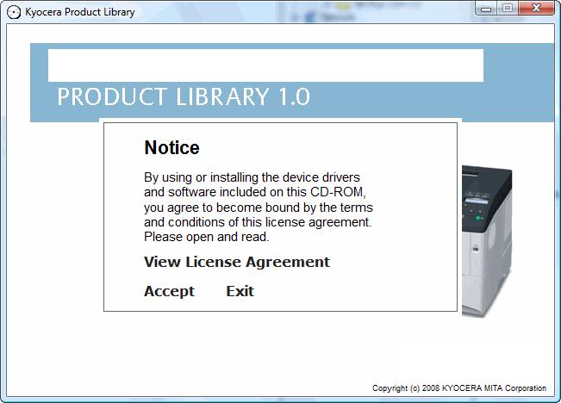Click the 'Kyocera Product Library' window title
This screenshot has height=403, width=561.
(x=80, y=12)
